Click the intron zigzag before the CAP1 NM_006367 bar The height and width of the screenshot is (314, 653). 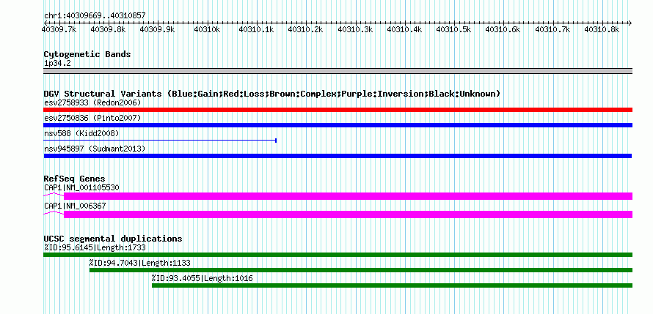click(x=54, y=213)
